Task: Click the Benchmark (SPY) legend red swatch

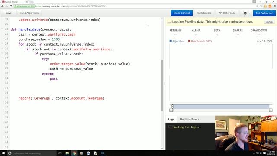Action: (189, 41)
